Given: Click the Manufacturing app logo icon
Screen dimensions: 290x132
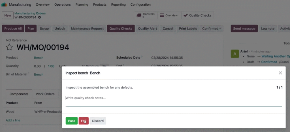Looking at the screenshot, I should pyautogui.click(x=4, y=5).
